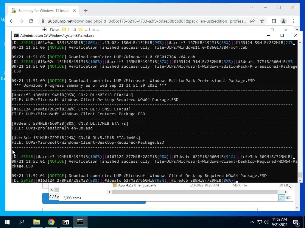Click MSIX File type cell
305x228 pixels.
pos(240,185)
